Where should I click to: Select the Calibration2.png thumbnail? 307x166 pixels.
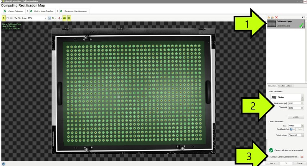coord(271,24)
